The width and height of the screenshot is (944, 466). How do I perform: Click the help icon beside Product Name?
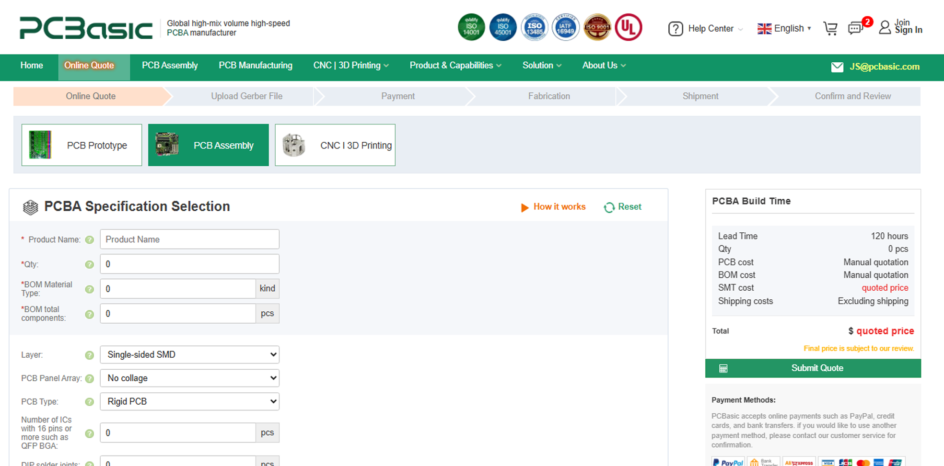pyautogui.click(x=89, y=239)
